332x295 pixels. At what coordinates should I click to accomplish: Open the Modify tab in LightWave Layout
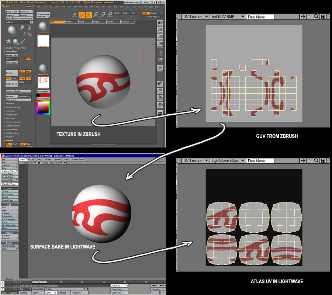31,159
